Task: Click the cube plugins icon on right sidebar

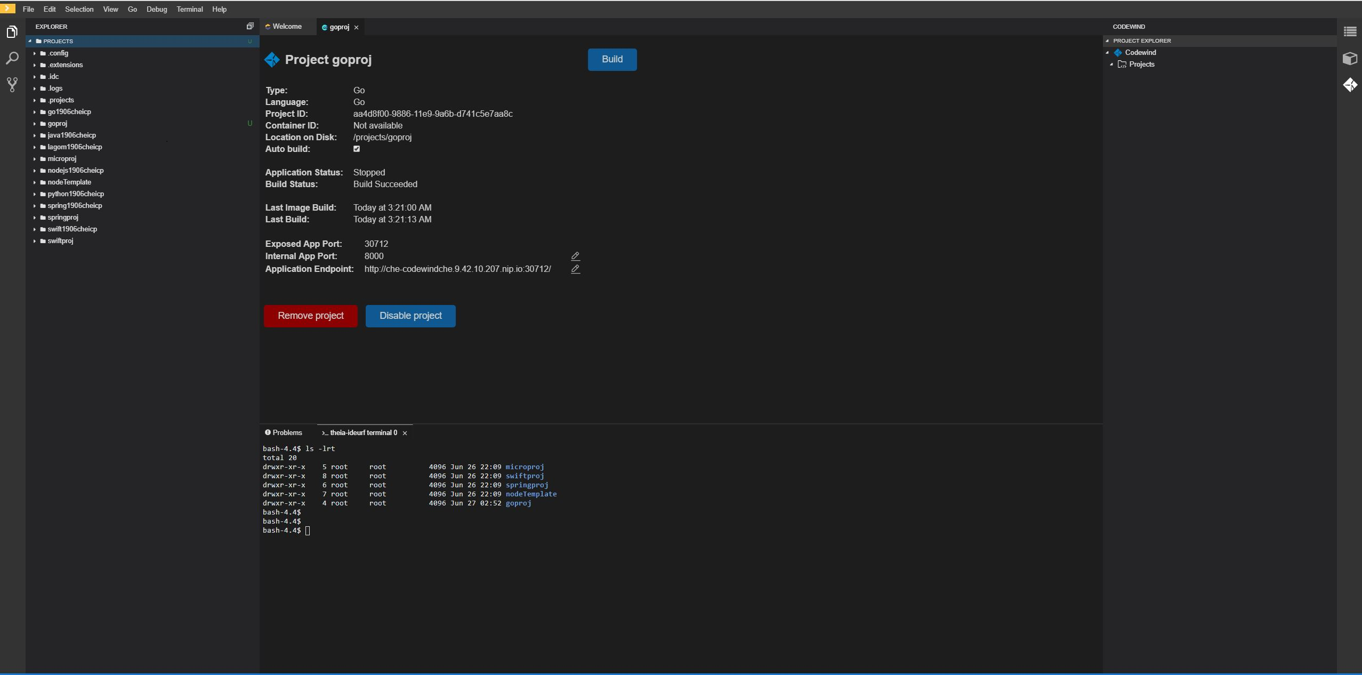Action: [x=1350, y=59]
